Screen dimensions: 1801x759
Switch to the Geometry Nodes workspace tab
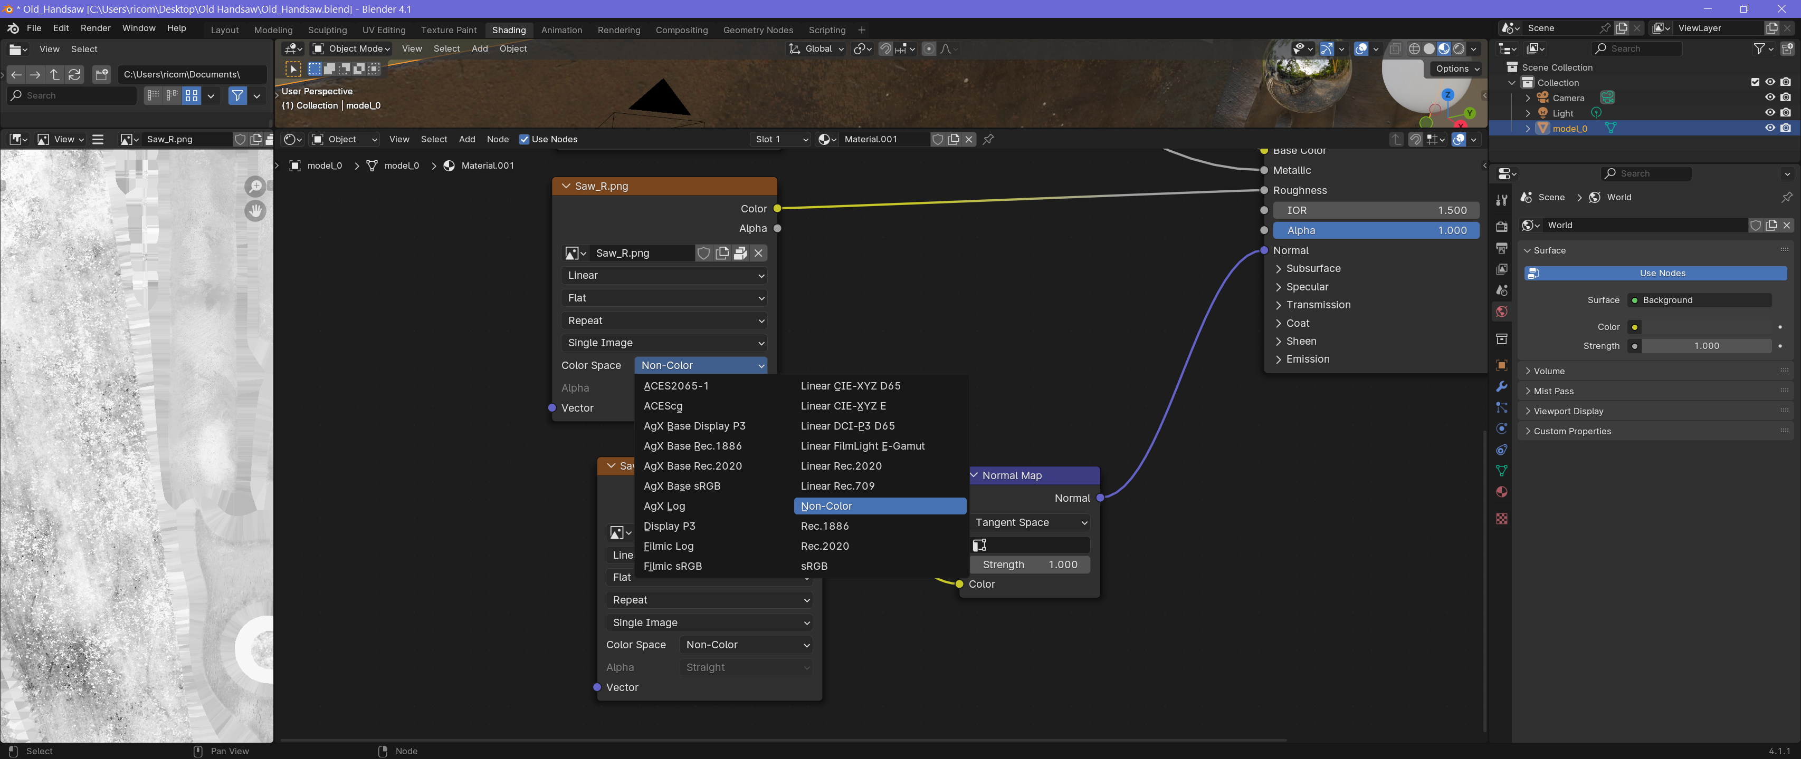758,30
